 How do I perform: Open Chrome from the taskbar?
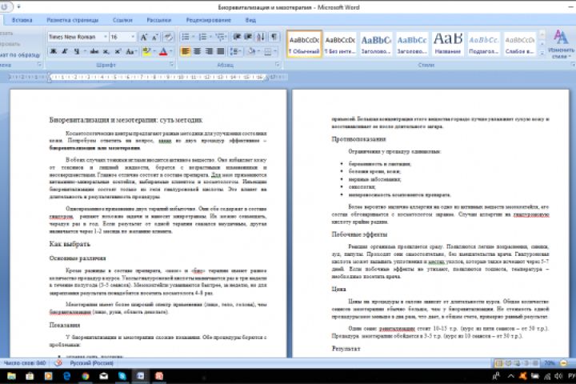86,376
